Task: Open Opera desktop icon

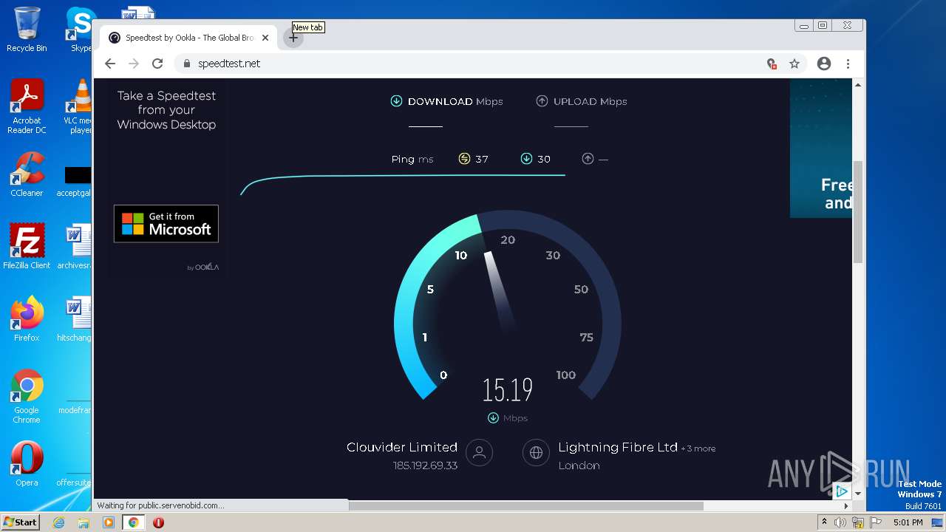Action: [x=27, y=464]
